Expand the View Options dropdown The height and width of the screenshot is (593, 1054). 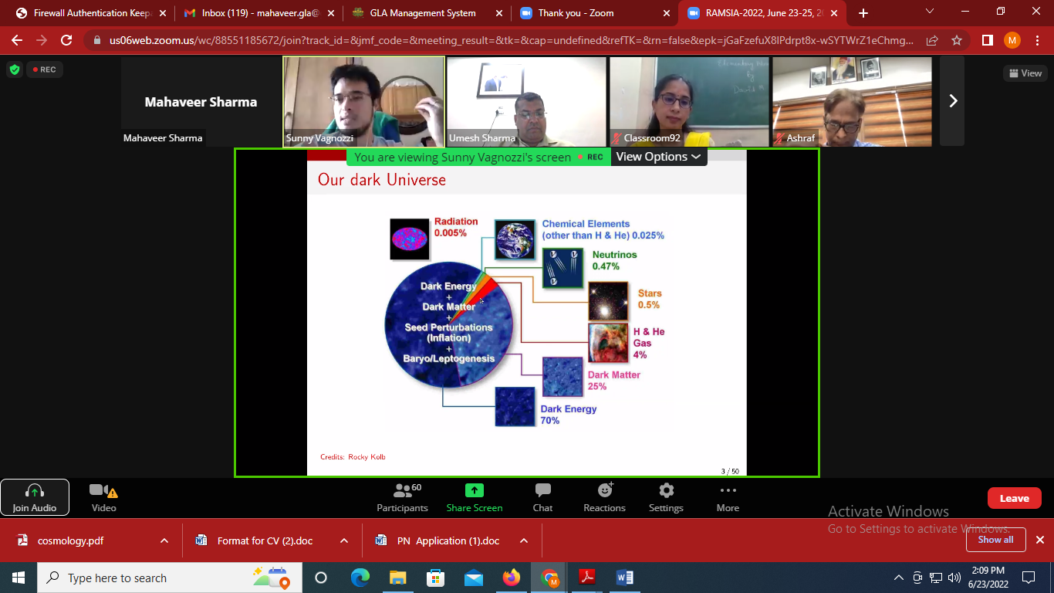coord(659,157)
